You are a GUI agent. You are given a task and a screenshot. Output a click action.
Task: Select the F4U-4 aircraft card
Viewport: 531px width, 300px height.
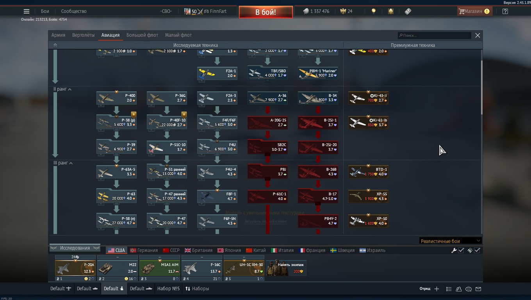tap(217, 172)
